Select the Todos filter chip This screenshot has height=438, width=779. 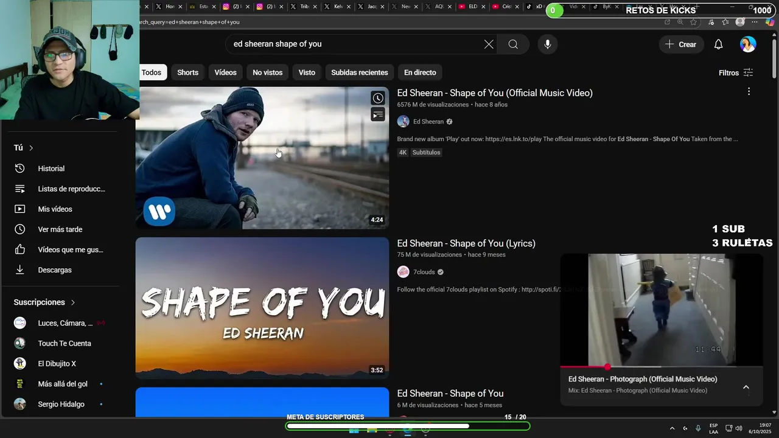(152, 72)
